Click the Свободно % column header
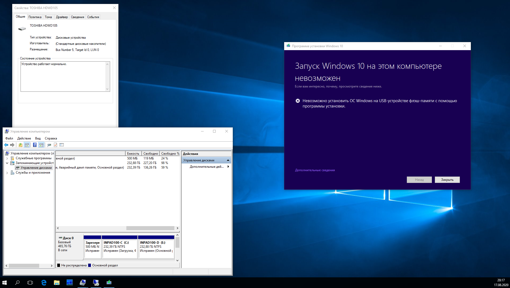This screenshot has height=288, width=510. (x=170, y=154)
